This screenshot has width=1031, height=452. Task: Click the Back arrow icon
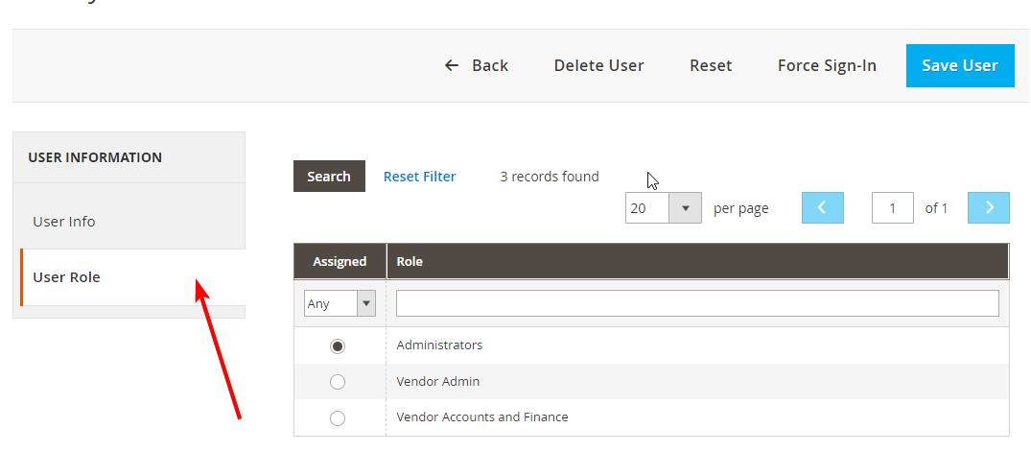(451, 65)
